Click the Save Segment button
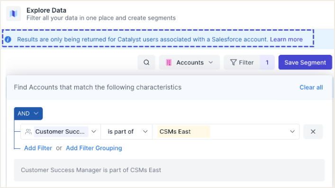This screenshot has height=188, width=335. click(x=305, y=62)
